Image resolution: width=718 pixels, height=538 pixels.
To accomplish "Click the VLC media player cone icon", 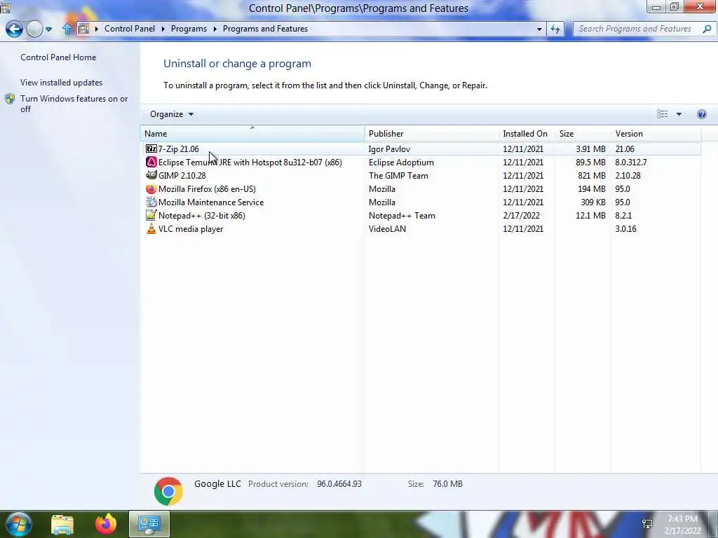I will pos(151,229).
